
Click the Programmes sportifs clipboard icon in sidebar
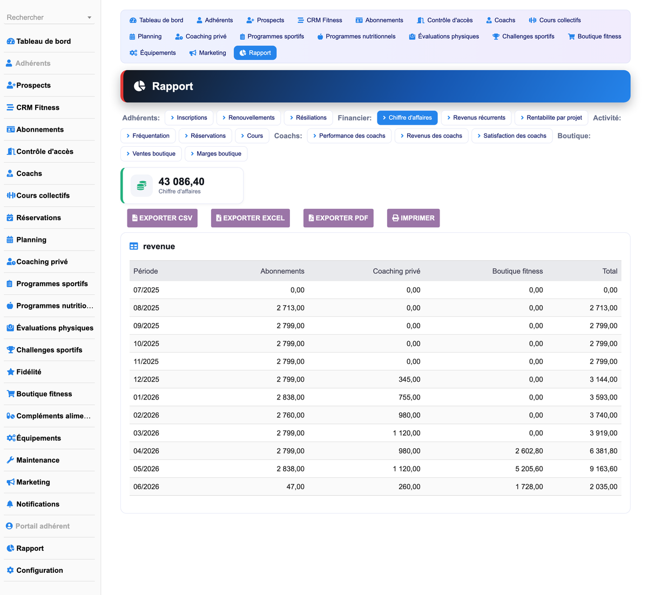10,284
